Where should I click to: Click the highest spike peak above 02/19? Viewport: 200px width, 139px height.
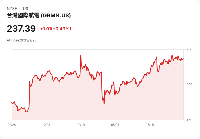click(x=81, y=55)
